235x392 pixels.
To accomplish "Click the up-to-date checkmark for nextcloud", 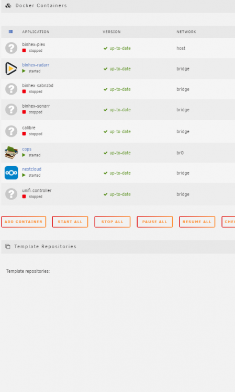I will pyautogui.click(x=105, y=173).
